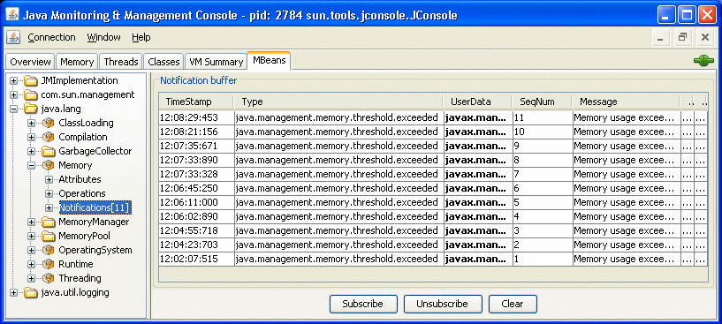Click the Java icon in menu bar
The image size is (722, 324).
click(13, 37)
